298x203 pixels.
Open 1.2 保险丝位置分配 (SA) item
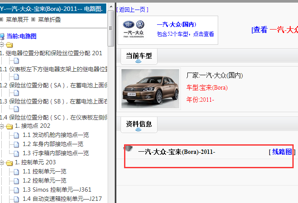(x=54, y=85)
